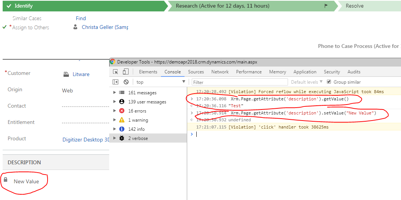Click the Web origin value

pos(67,90)
